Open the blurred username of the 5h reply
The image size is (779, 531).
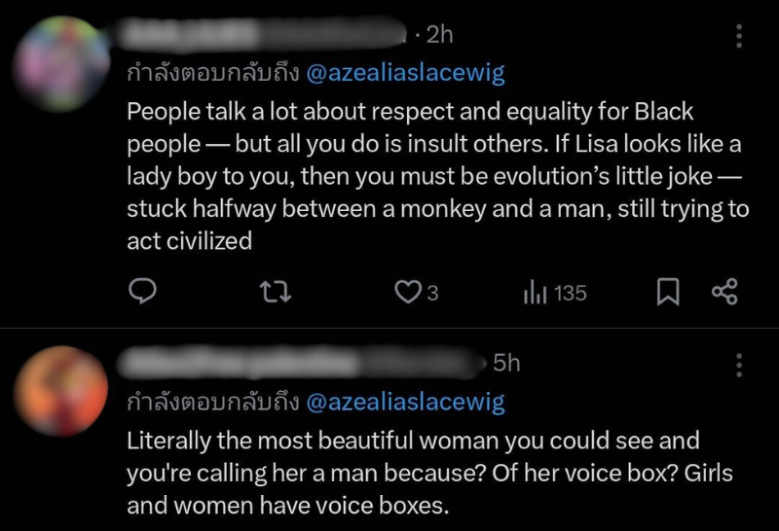tap(304, 364)
